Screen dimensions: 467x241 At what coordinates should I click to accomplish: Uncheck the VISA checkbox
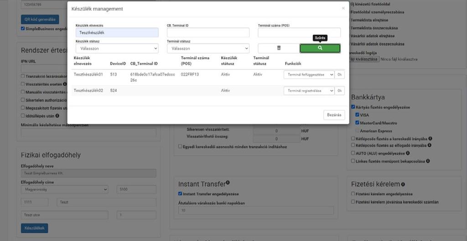tap(358, 114)
